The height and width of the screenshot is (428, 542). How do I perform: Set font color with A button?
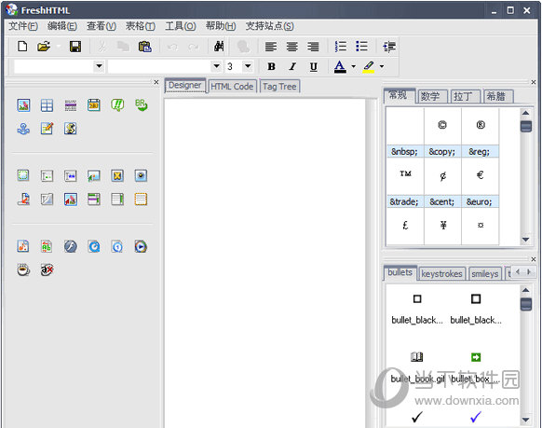(340, 66)
